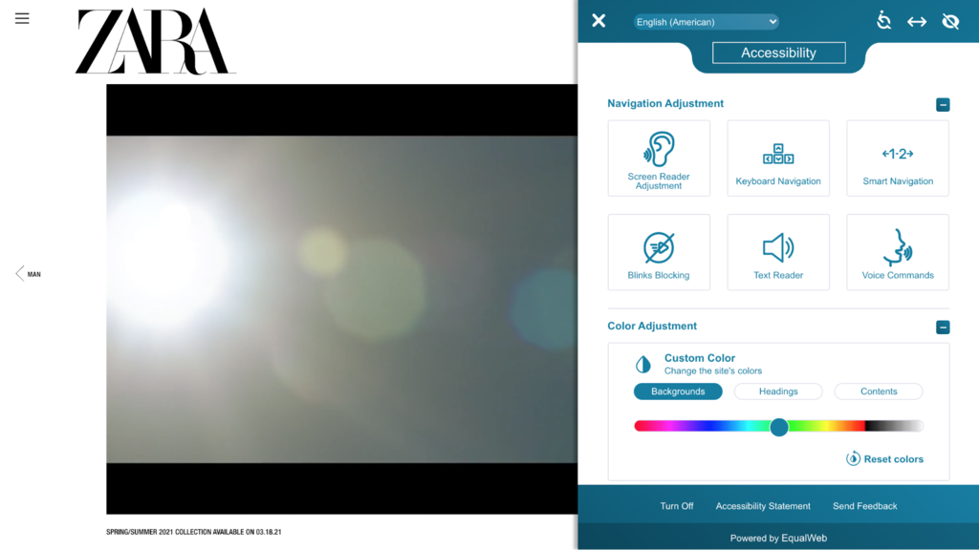Viewport: 979px width, 550px height.
Task: Collapse the Navigation Adjustment section
Action: [943, 104]
